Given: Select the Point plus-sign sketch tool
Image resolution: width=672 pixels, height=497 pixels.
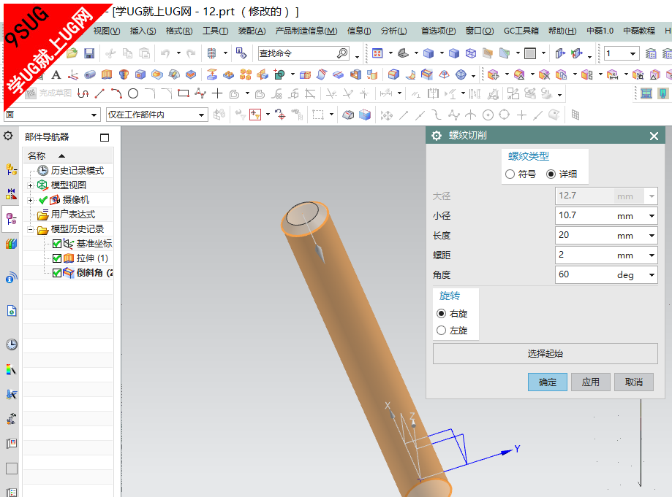Looking at the screenshot, I should [217, 93].
